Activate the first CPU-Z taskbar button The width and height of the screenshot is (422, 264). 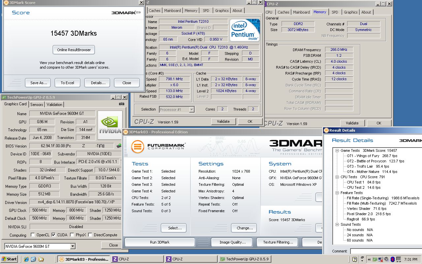(137, 259)
